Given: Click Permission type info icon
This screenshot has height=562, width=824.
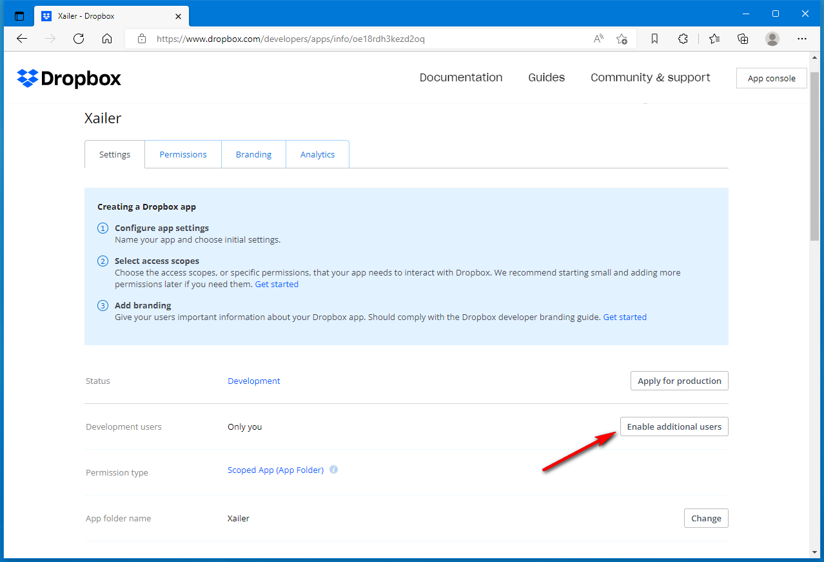Looking at the screenshot, I should tap(334, 470).
